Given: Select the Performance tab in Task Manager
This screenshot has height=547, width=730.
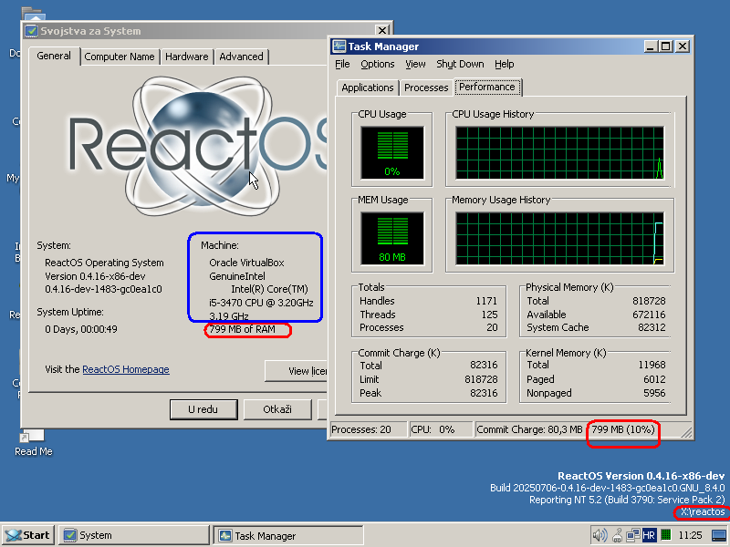Looking at the screenshot, I should pos(487,87).
